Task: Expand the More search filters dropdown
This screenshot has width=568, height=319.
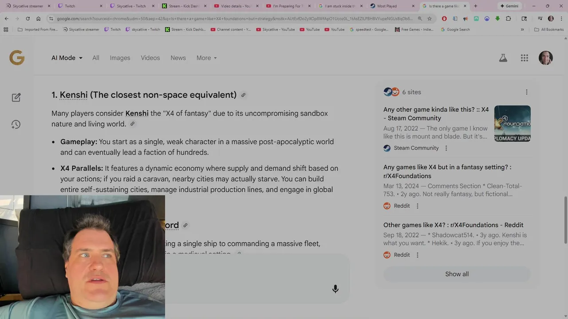Action: (207, 58)
